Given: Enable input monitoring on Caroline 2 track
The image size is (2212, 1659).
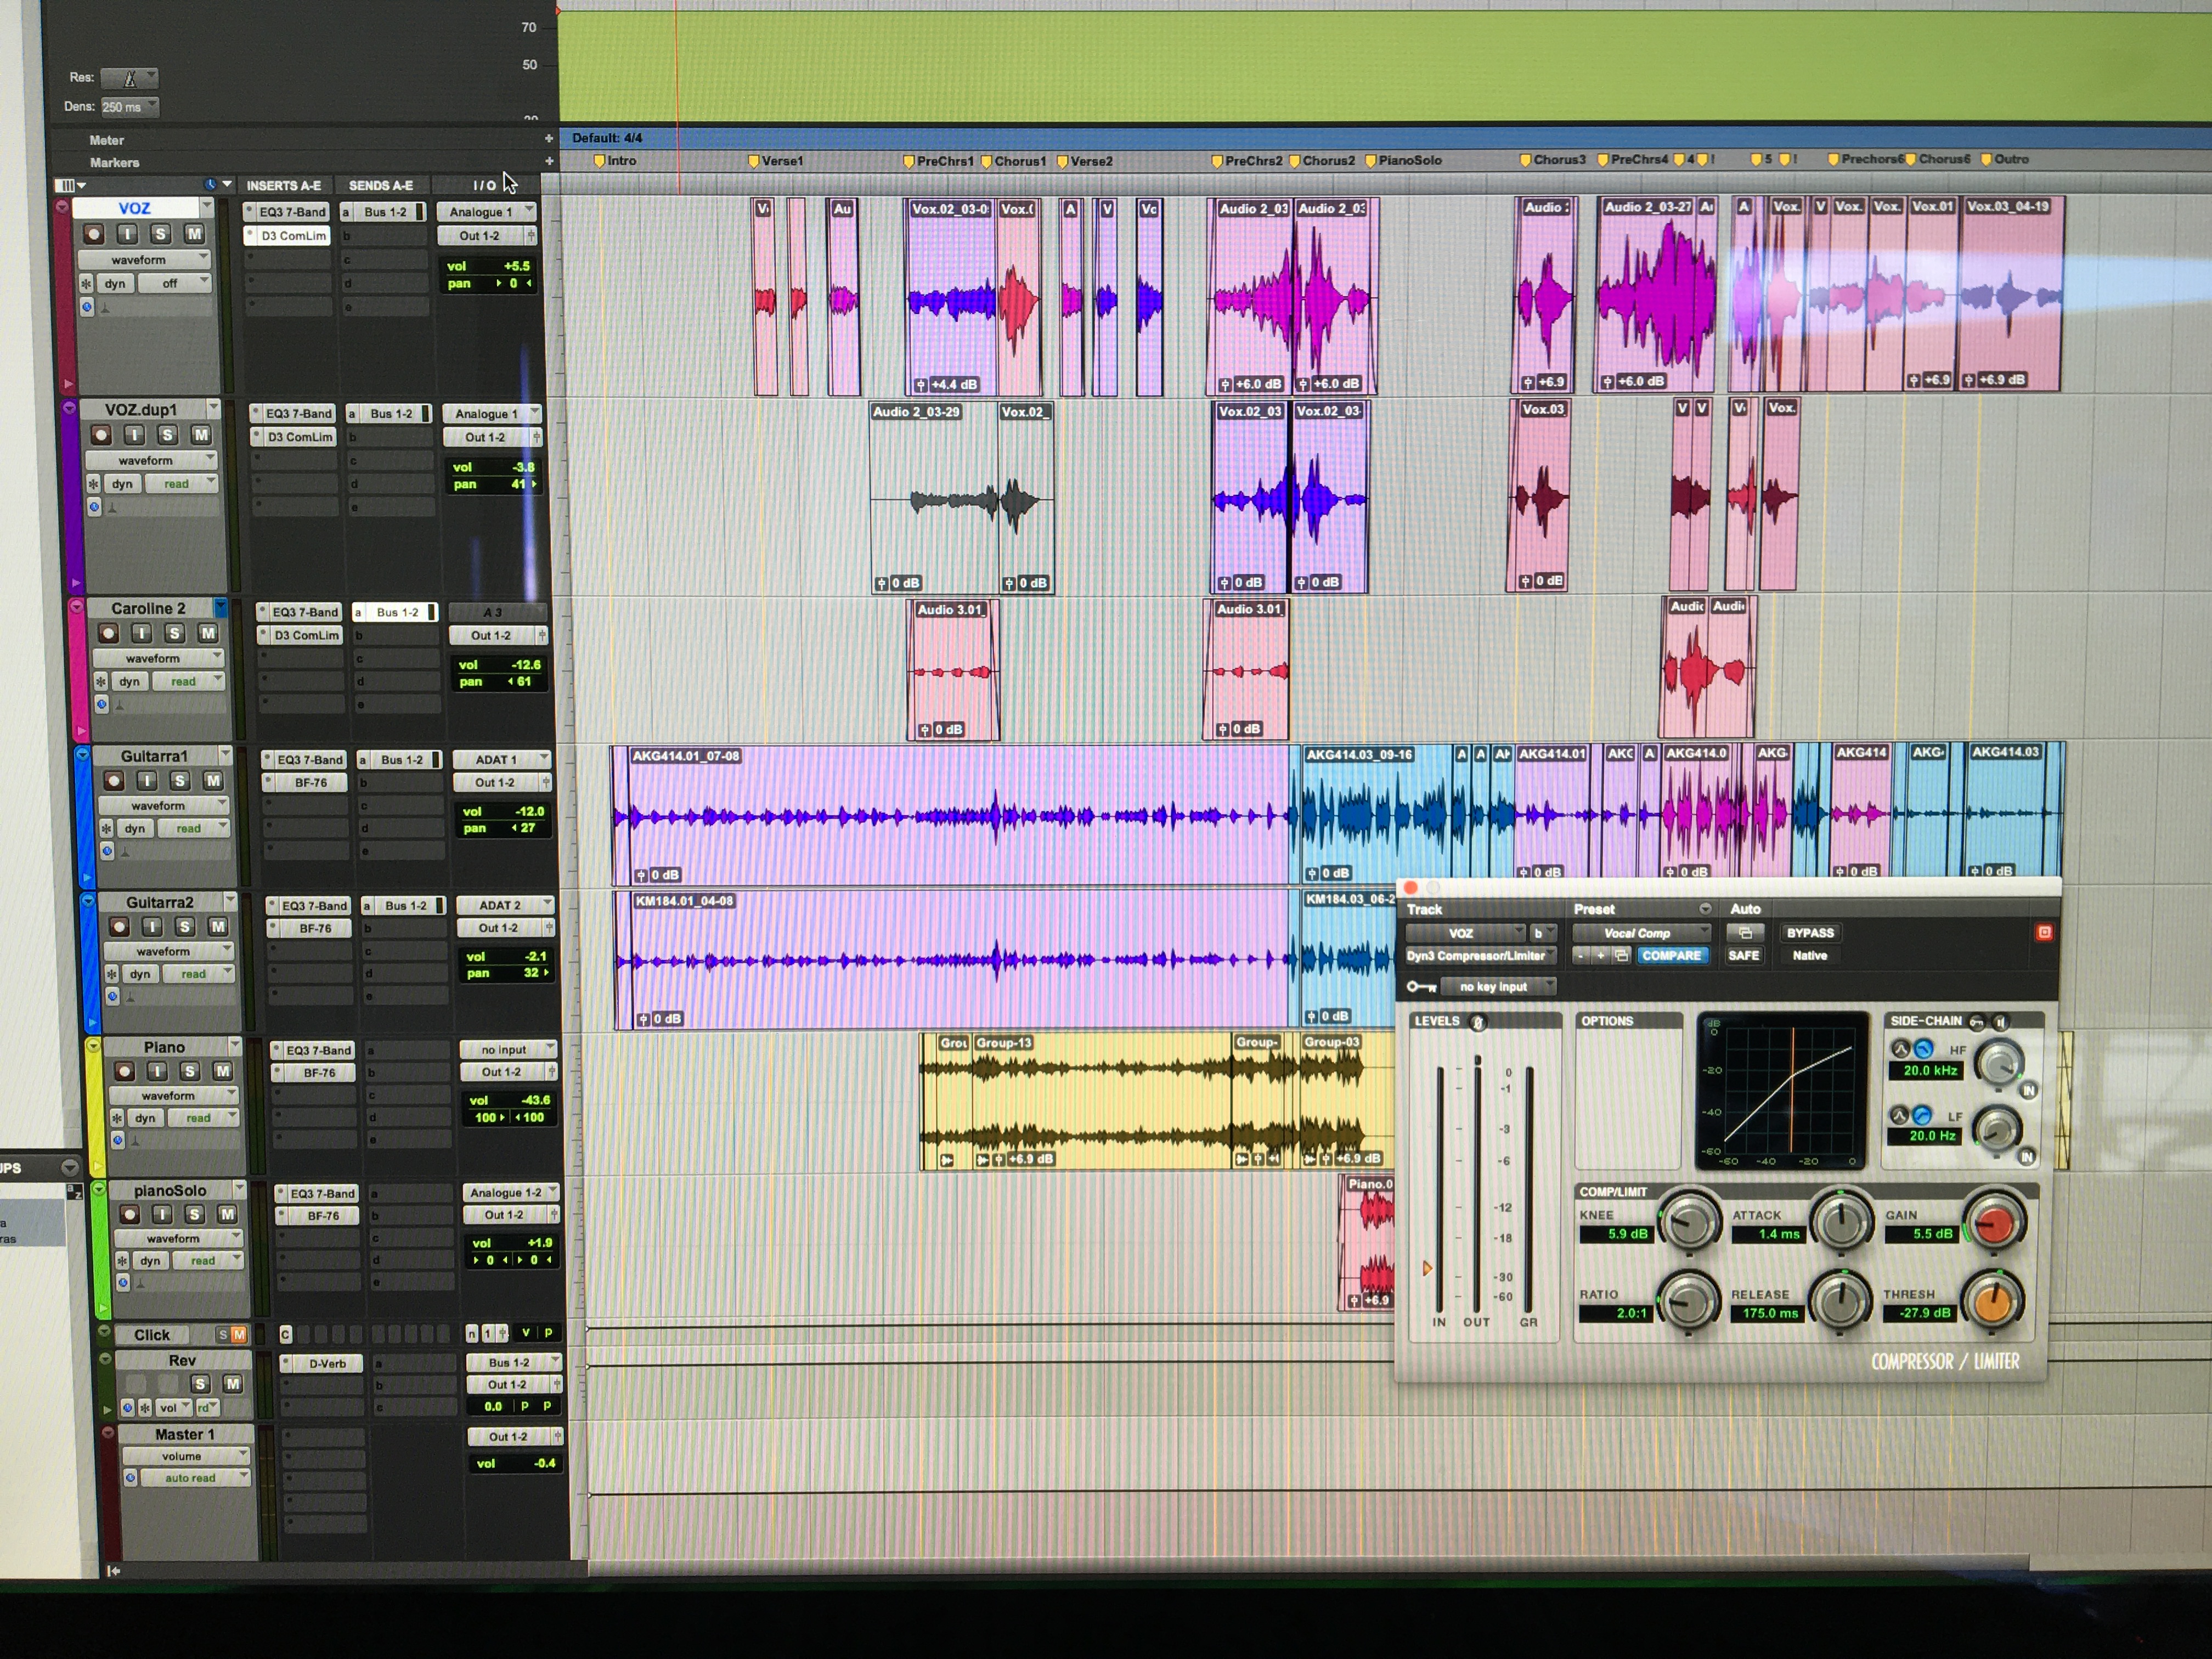Looking at the screenshot, I should click(x=142, y=633).
